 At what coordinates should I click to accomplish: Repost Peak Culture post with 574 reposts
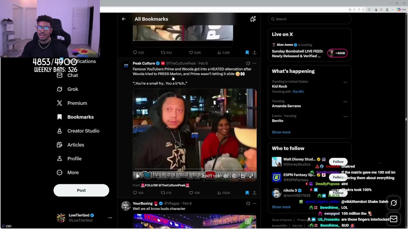(x=166, y=193)
